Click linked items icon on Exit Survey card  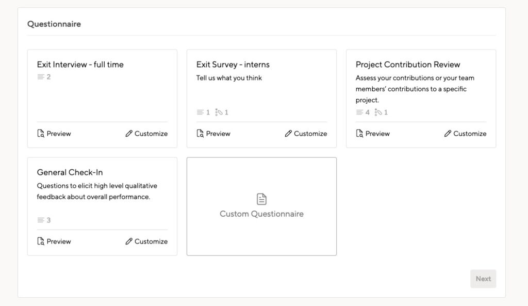[x=219, y=112]
